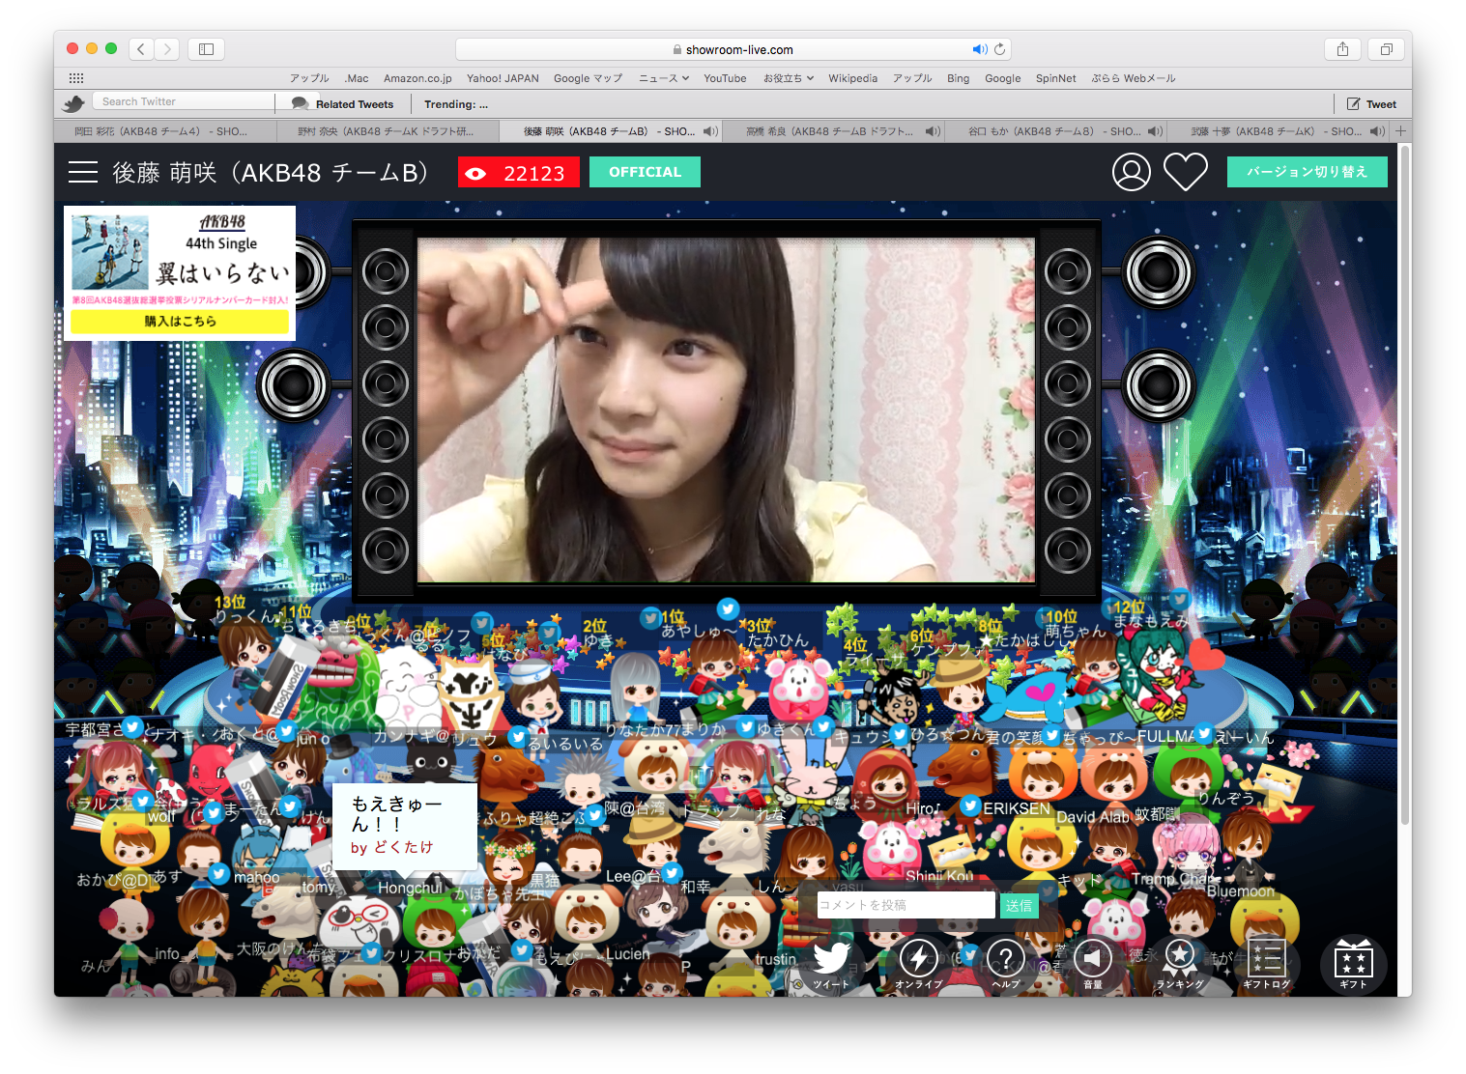Open a new tab with the plus button

[1400, 131]
